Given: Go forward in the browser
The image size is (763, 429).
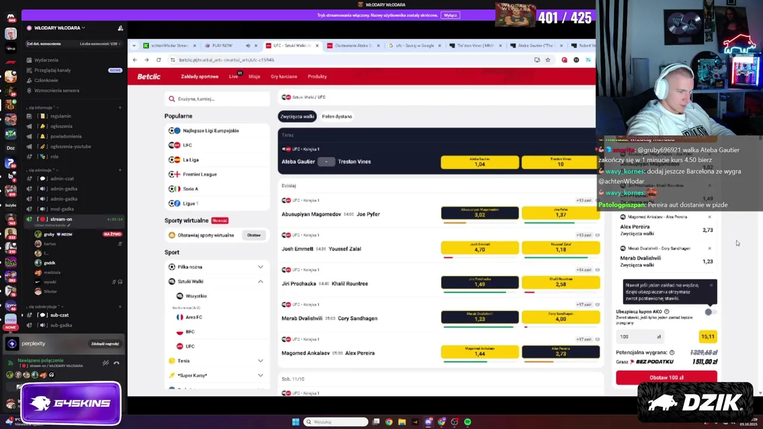Looking at the screenshot, I should coord(147,60).
